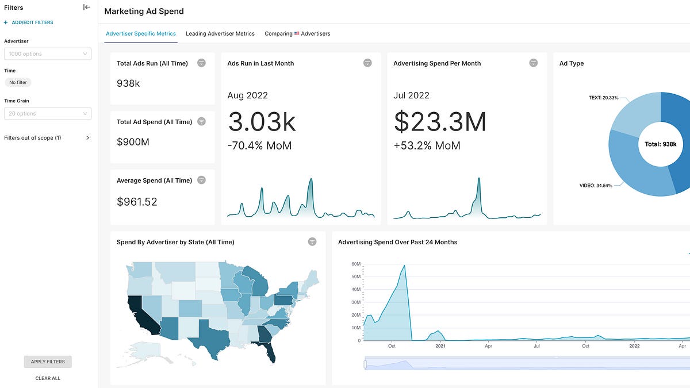Click the $900M total ad spend value
The image size is (690, 388).
133,142
